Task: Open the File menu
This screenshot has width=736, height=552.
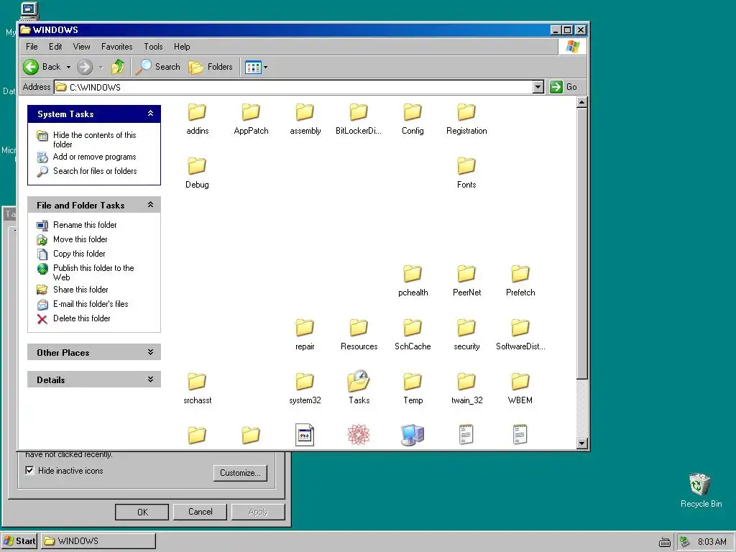Action: [32, 47]
